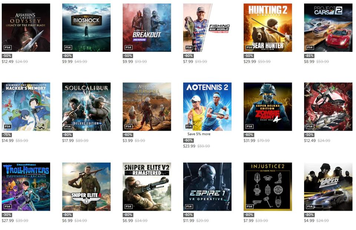Screen dimensions: 356x230
Task: Click the 'Save 5% more' label
Action: click(x=199, y=134)
